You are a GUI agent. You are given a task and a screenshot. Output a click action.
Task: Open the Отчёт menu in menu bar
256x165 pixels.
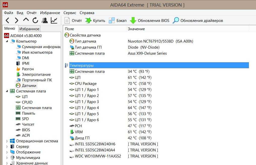coord(32,13)
